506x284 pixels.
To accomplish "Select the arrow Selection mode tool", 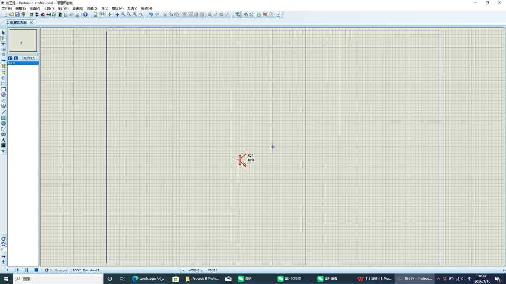I will pyautogui.click(x=4, y=33).
